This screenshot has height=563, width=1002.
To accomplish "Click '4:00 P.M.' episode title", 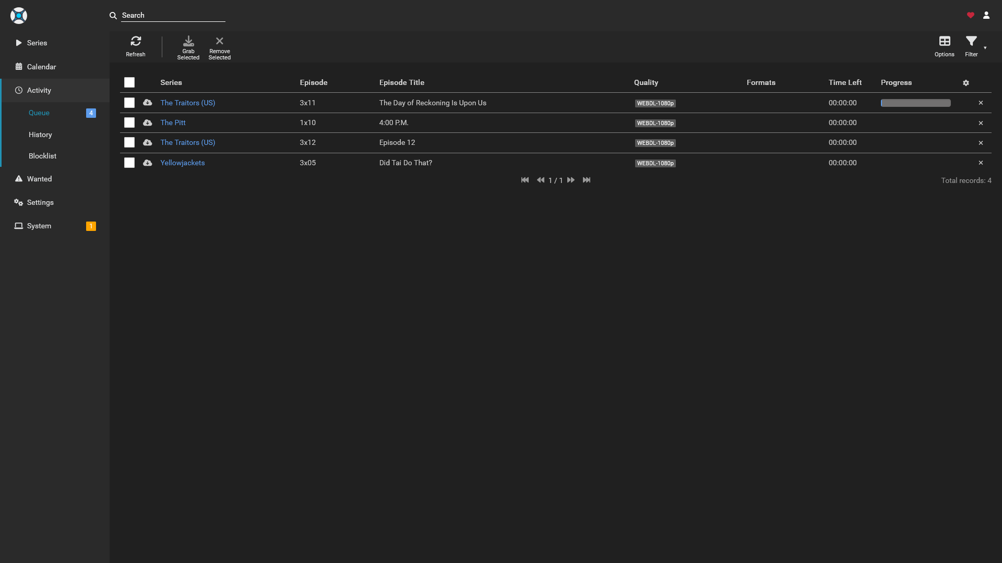I will tap(394, 123).
